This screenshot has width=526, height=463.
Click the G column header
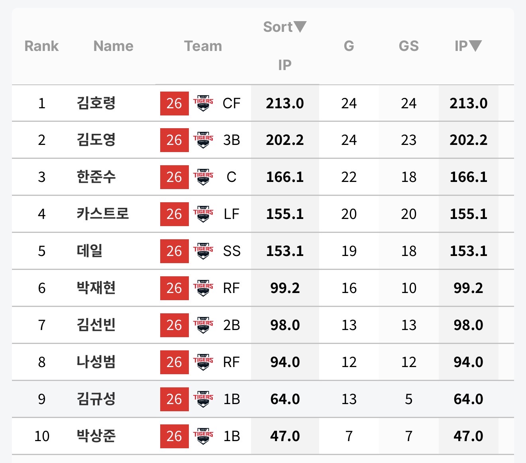click(x=349, y=46)
